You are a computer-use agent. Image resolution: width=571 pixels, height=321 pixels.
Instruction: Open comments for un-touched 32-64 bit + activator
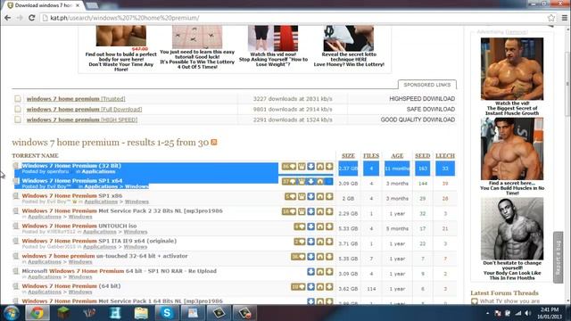click(x=298, y=257)
